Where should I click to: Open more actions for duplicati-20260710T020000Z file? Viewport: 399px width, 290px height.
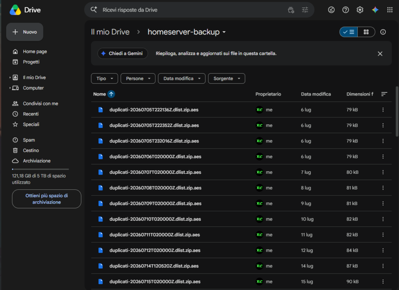coord(383,219)
